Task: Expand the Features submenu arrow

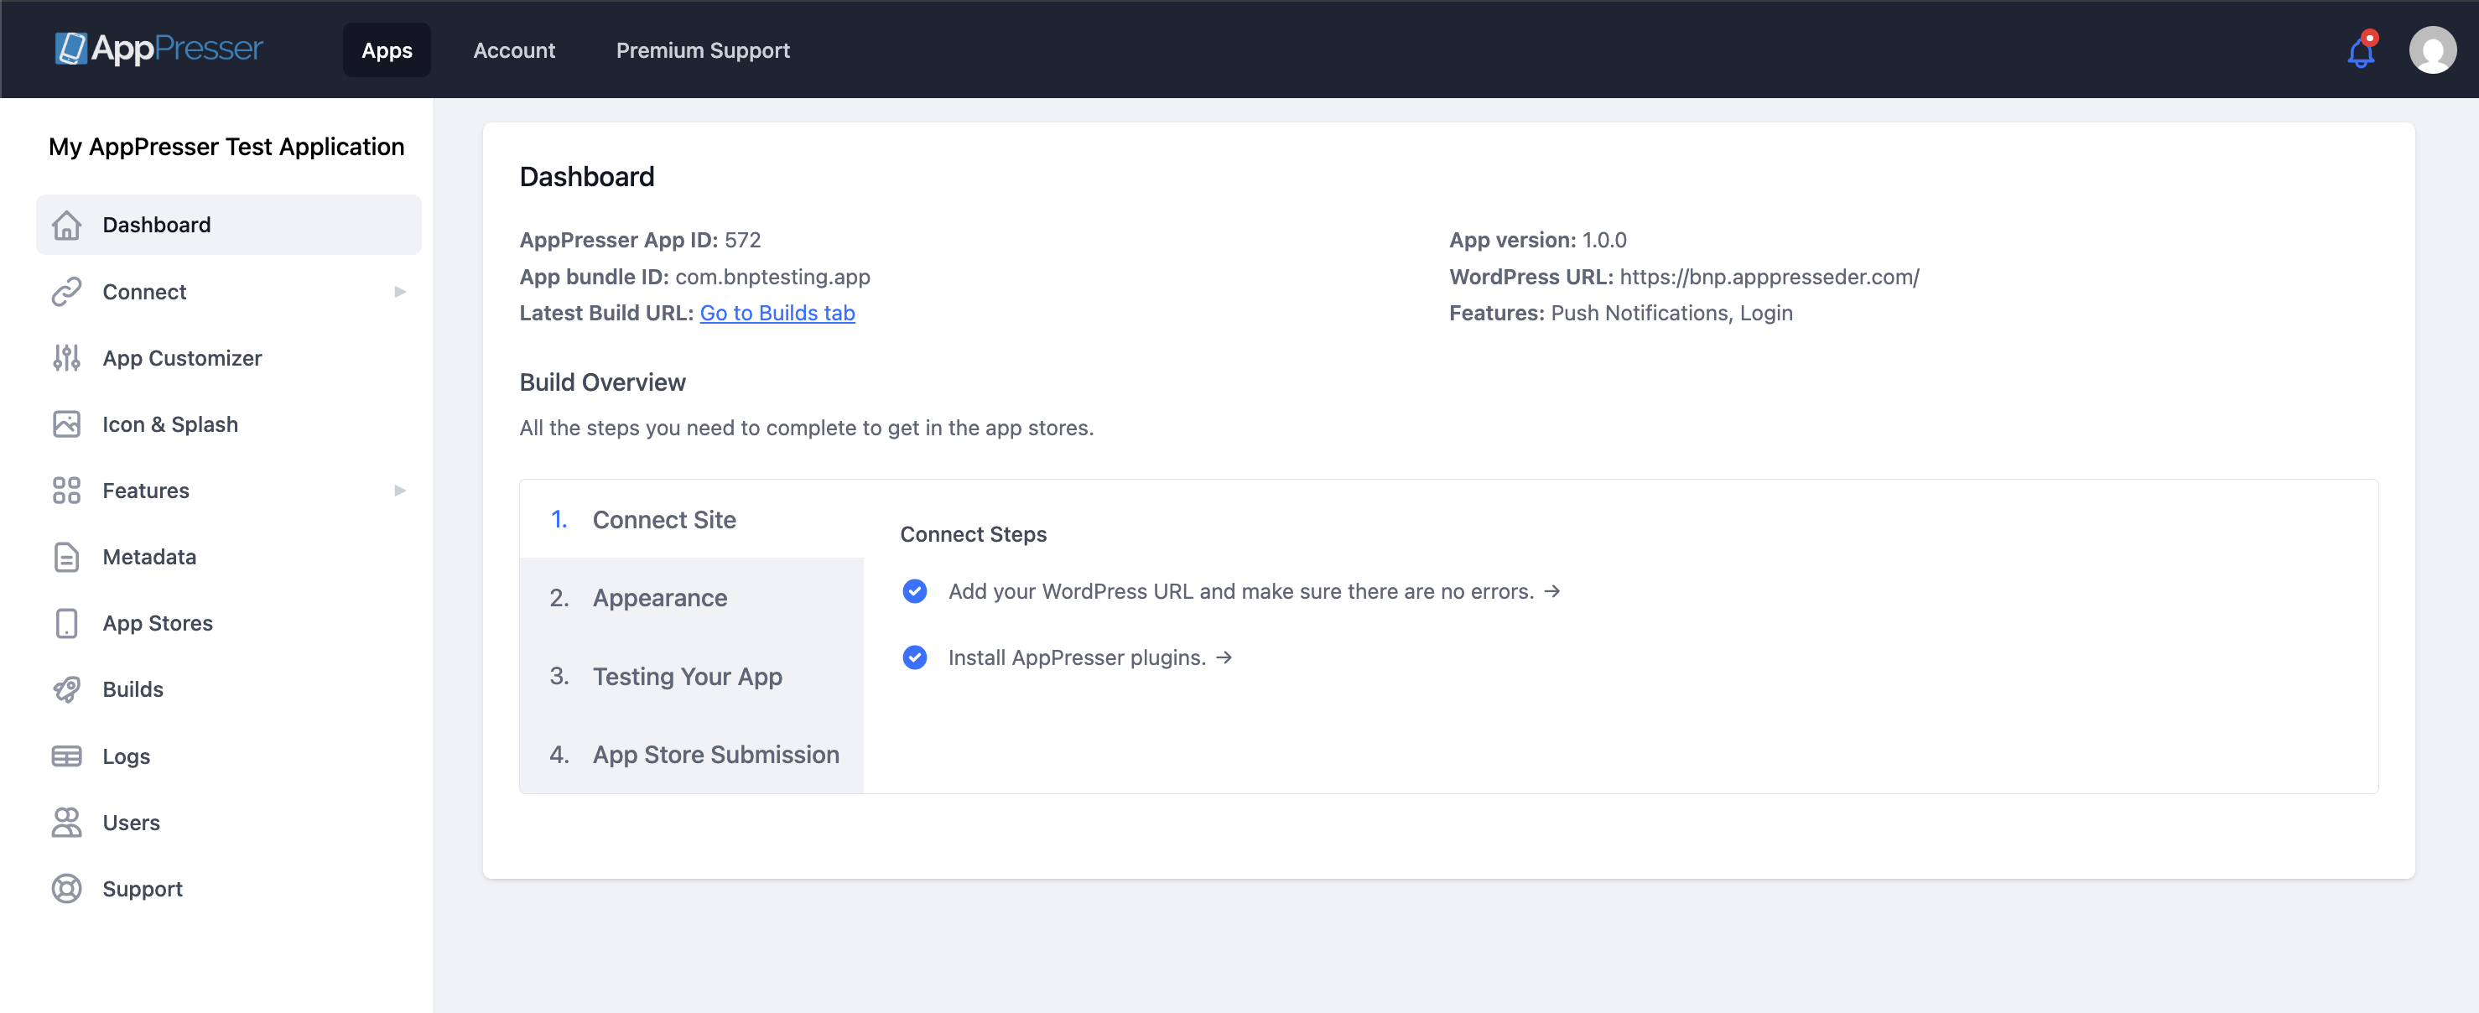Action: 400,491
